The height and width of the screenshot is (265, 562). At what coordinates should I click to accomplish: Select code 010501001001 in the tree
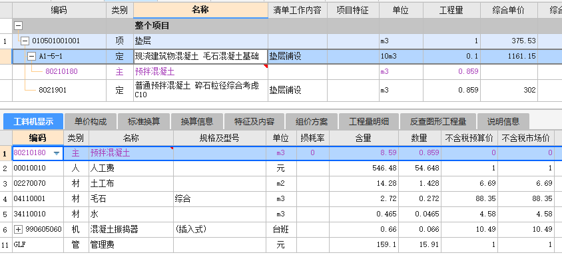coord(56,41)
